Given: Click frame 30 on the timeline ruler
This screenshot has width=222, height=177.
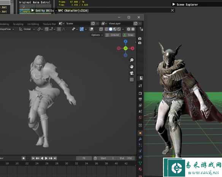Looking at the screenshot, I should point(67,163).
